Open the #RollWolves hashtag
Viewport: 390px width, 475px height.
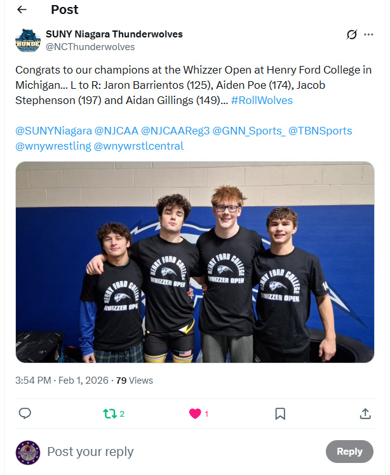click(x=262, y=100)
